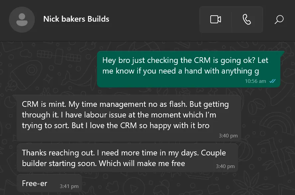
Task: Start a video call with Nick
Action: tap(216, 20)
